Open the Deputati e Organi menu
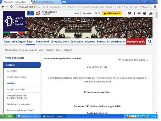161x121 pixels. coord(15,42)
